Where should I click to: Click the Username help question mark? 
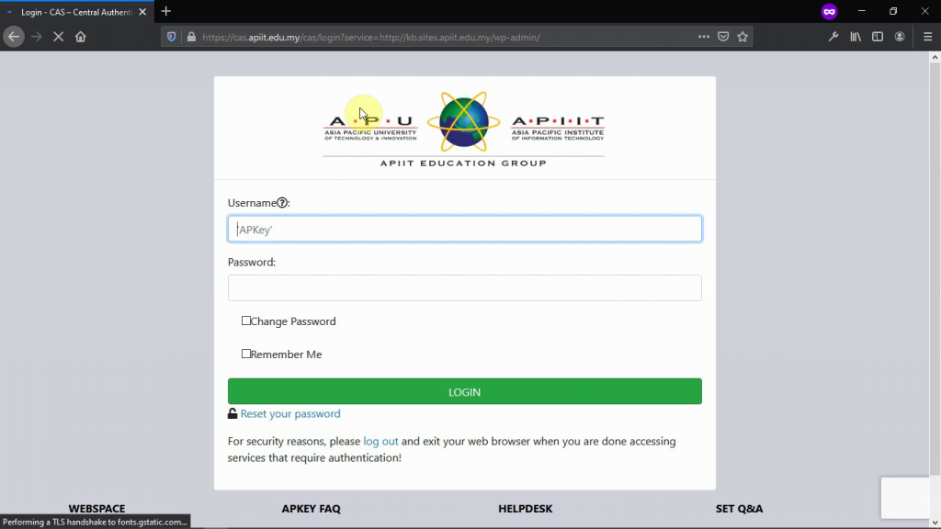pos(282,203)
